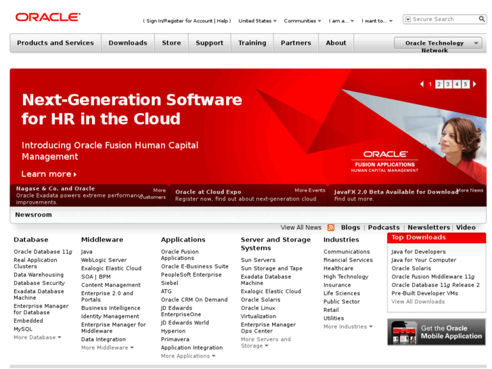
Task: Open the Secure Search options arrow
Action: [408, 20]
